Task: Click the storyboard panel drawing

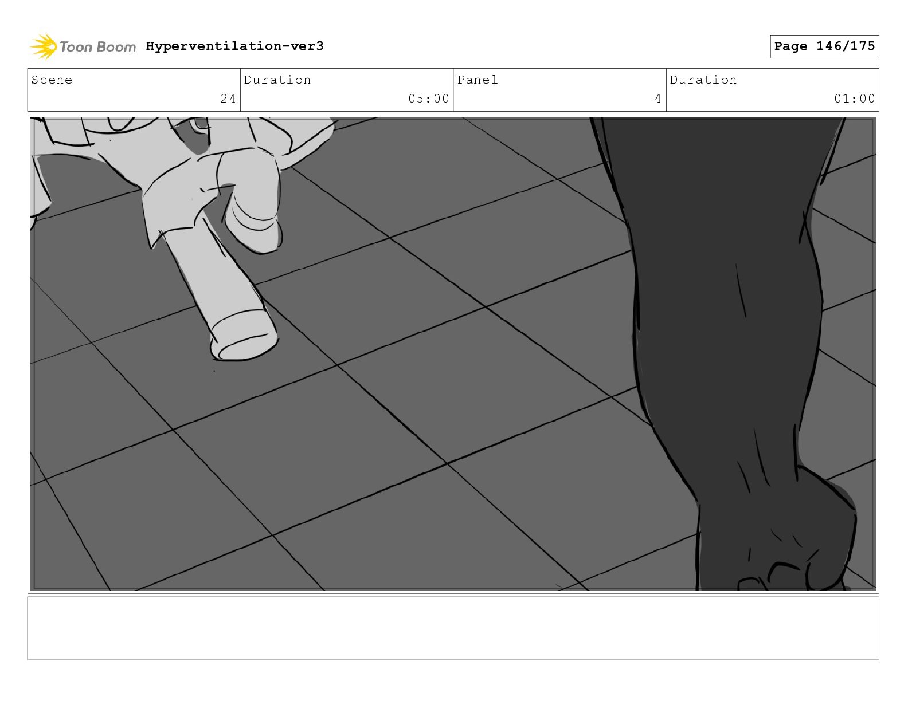Action: click(x=453, y=354)
